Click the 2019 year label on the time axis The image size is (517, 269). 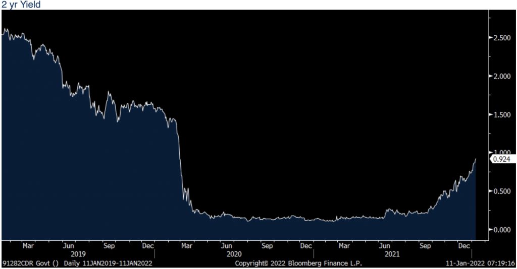tap(79, 254)
